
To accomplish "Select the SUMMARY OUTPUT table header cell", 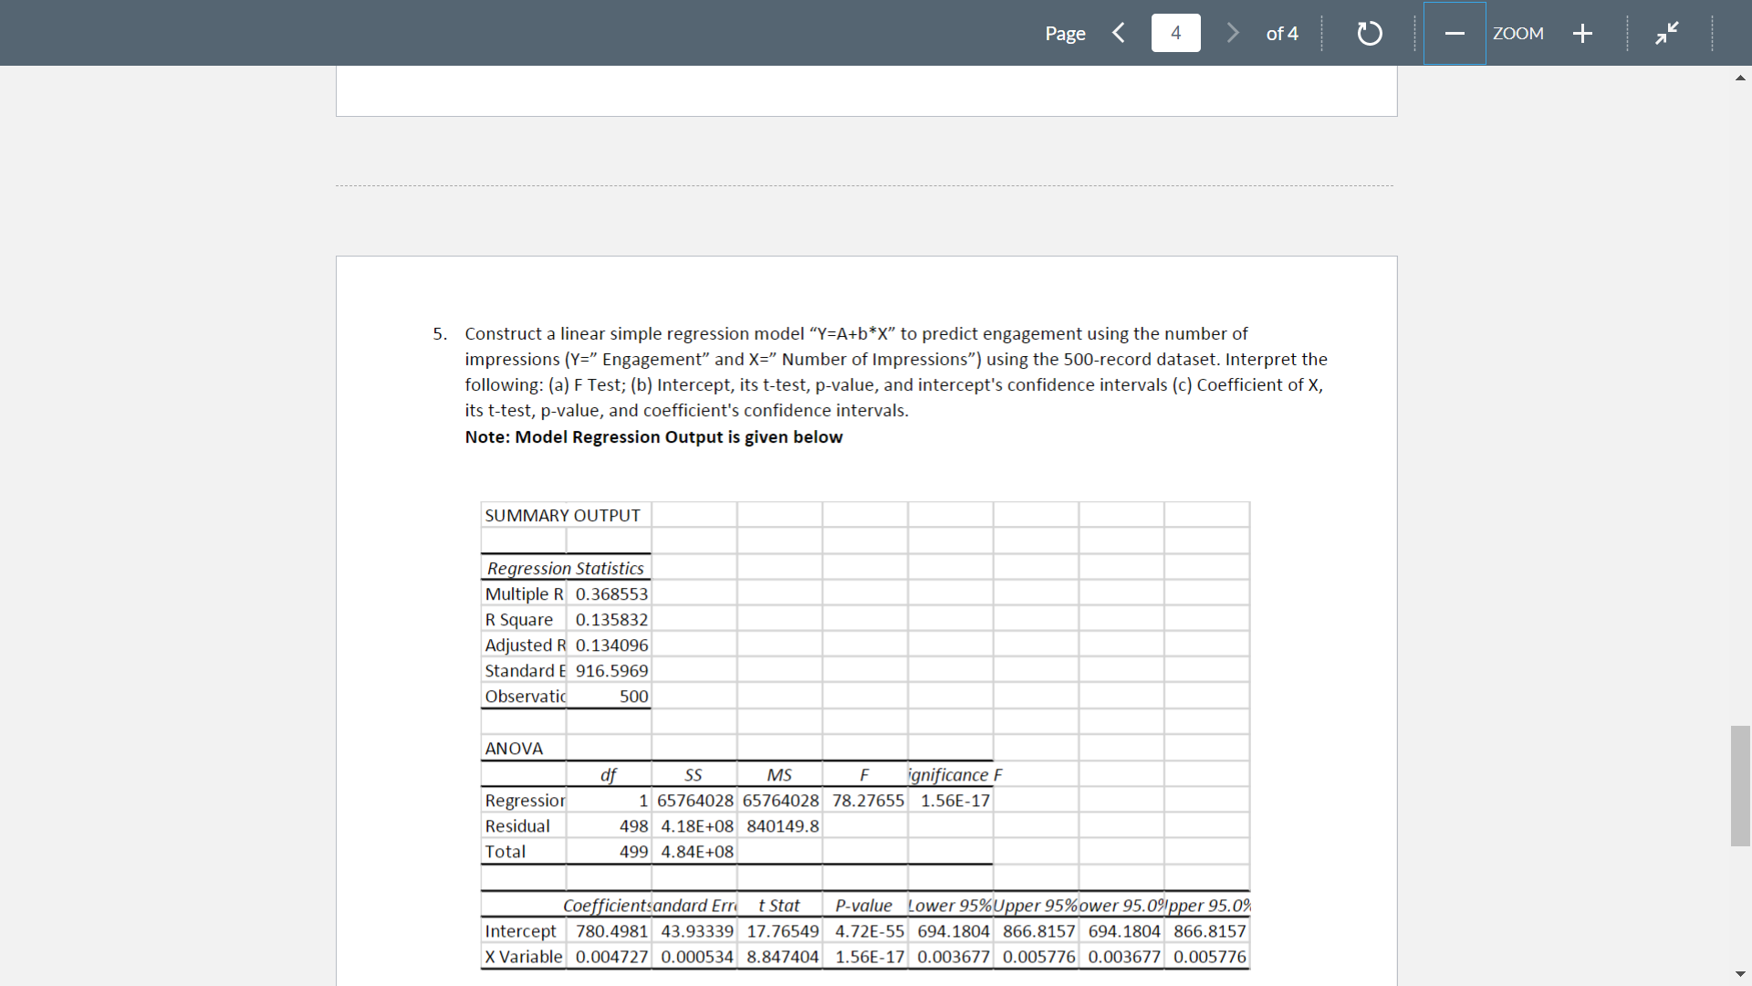I will (x=562, y=515).
